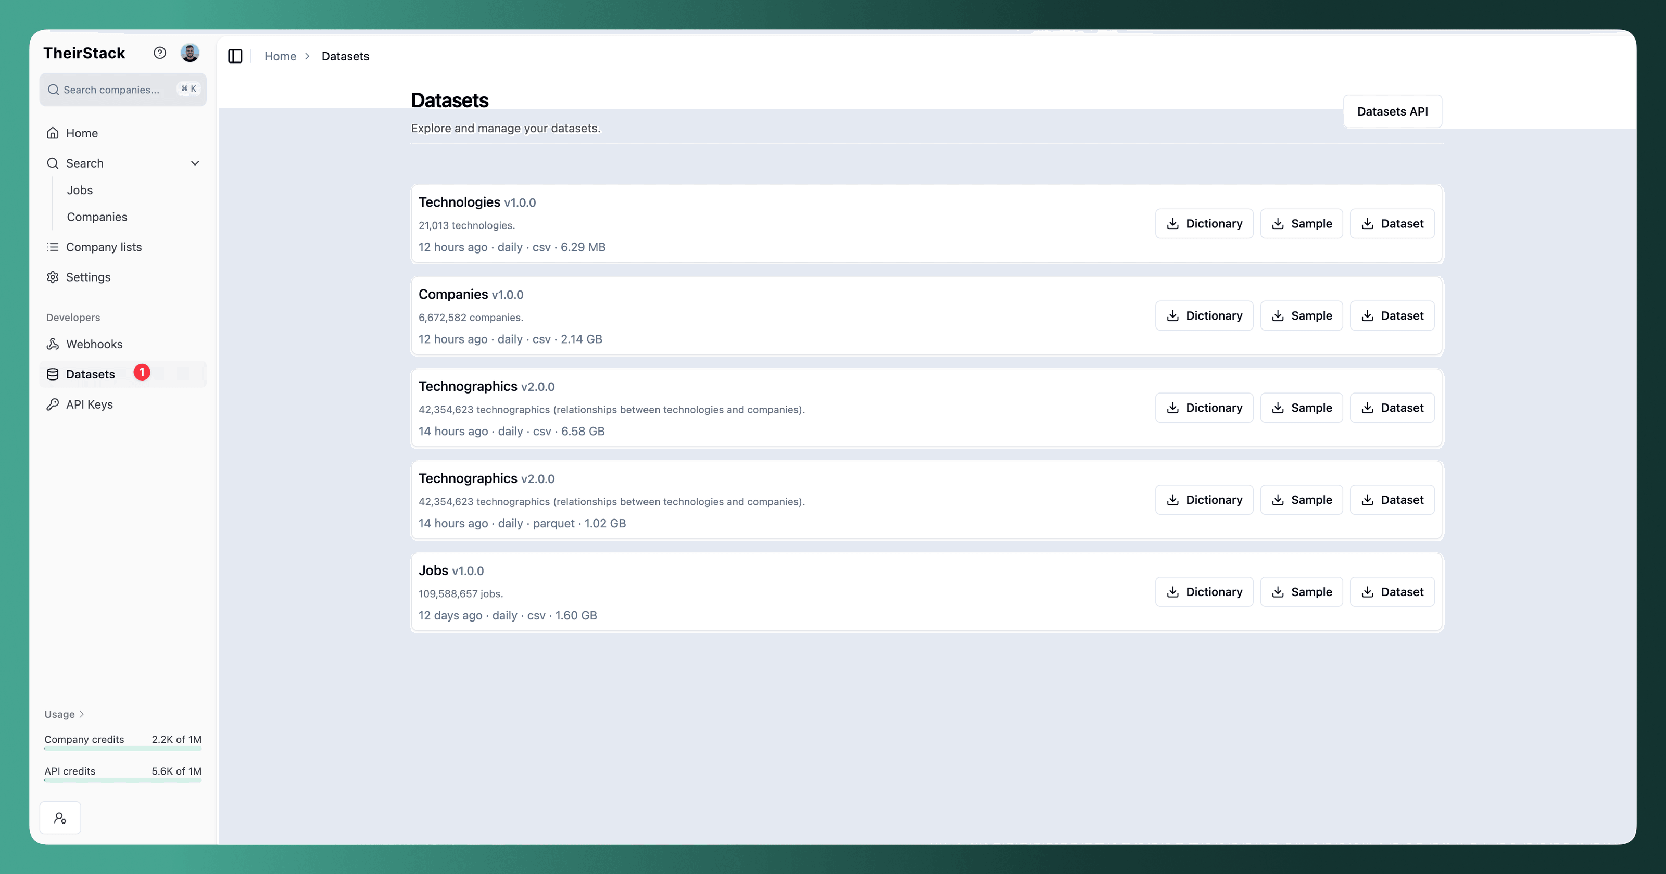The image size is (1666, 874).
Task: Download the Jobs Dataset
Action: pos(1392,592)
